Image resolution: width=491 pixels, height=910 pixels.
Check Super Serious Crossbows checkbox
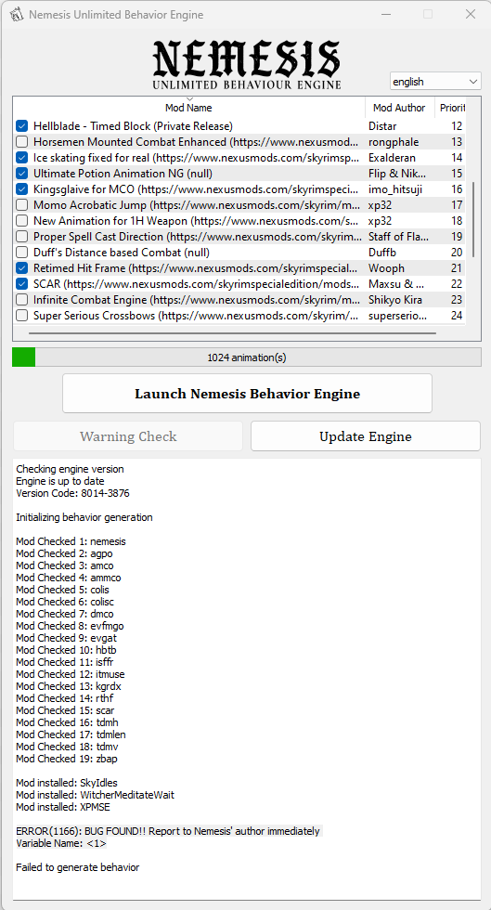(x=21, y=316)
